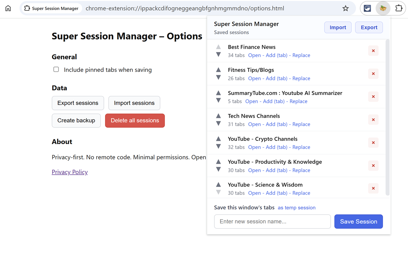This screenshot has height=255, width=408.
Task: Save tabs as temp session
Action: click(x=296, y=208)
